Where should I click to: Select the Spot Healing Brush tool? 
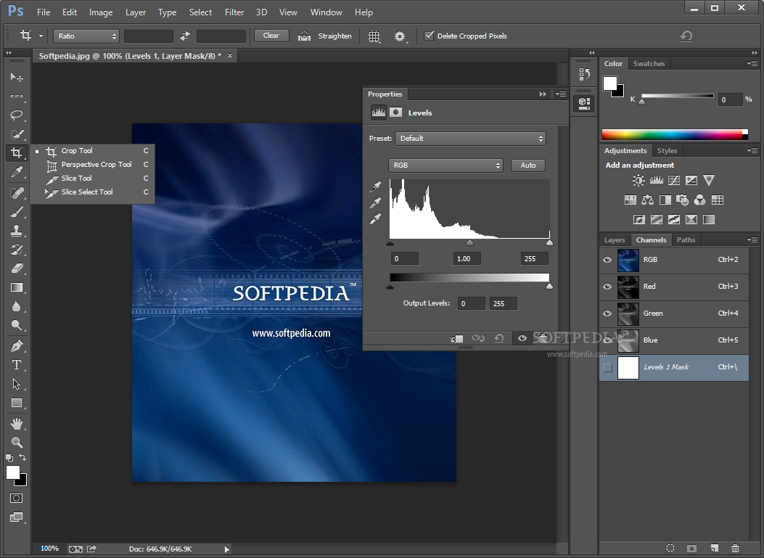(x=17, y=192)
